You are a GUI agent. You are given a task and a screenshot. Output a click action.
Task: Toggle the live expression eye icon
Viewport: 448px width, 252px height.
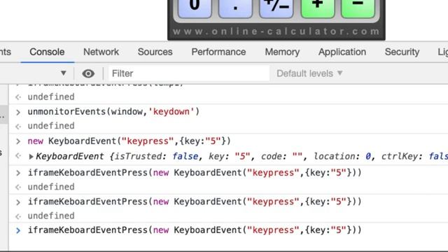pos(88,73)
